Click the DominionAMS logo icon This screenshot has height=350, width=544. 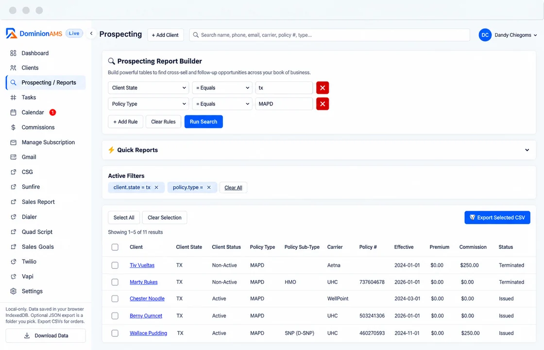[11, 34]
